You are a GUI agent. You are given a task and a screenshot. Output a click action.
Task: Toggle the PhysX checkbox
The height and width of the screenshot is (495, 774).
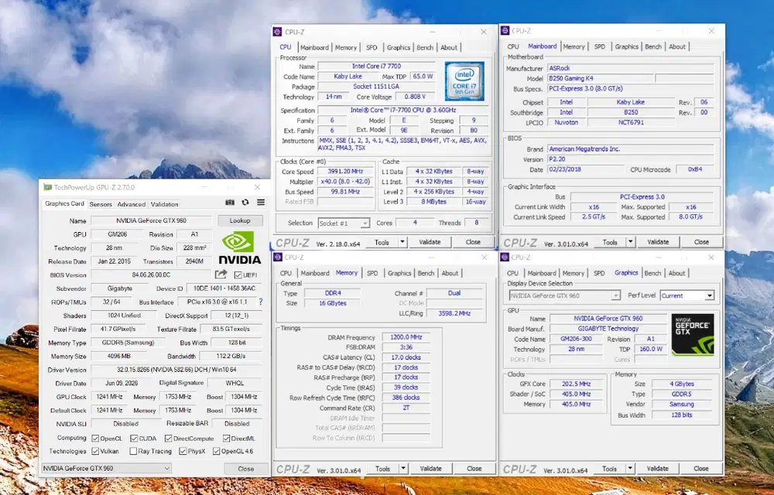pos(183,451)
